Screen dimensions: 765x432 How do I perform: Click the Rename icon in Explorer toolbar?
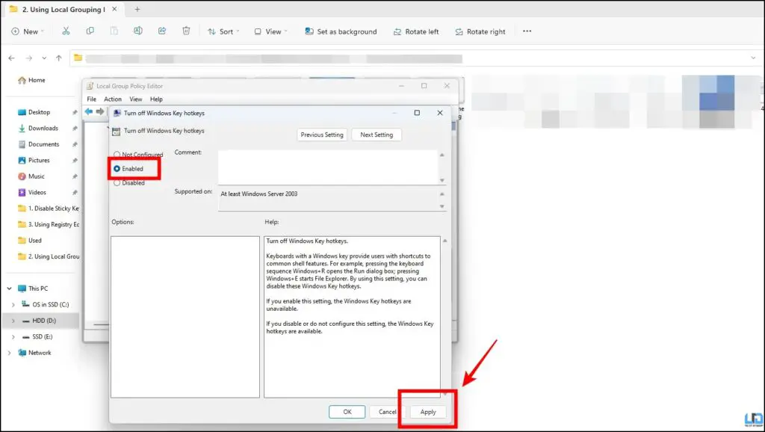pyautogui.click(x=138, y=31)
